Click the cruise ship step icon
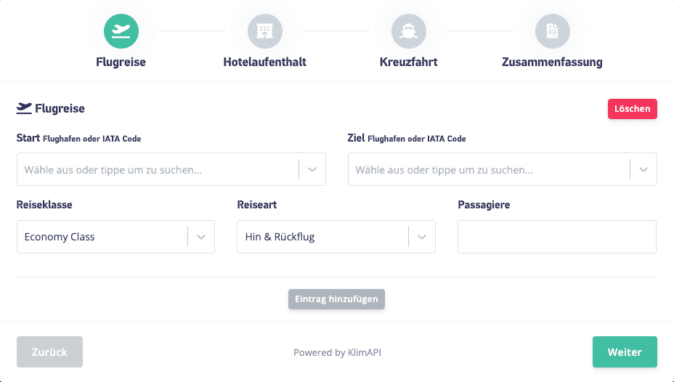Viewport: 674px width, 382px height. pyautogui.click(x=408, y=31)
